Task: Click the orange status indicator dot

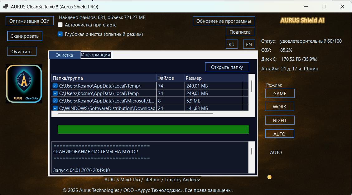Action: [x=269, y=177]
